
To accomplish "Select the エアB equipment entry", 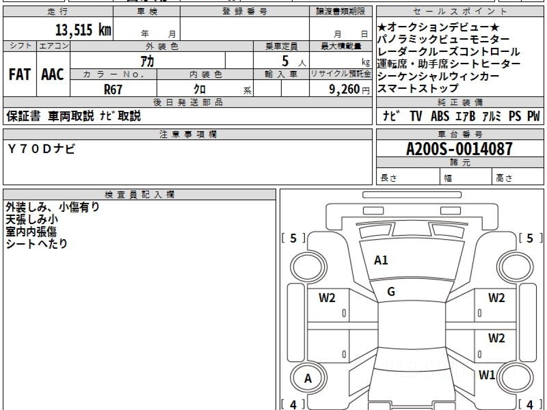I will click(465, 116).
